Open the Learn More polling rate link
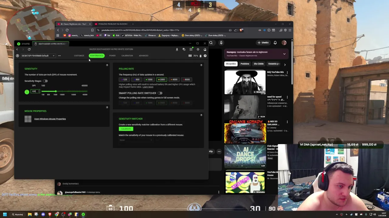The height and width of the screenshot is (218, 389). pos(148,87)
